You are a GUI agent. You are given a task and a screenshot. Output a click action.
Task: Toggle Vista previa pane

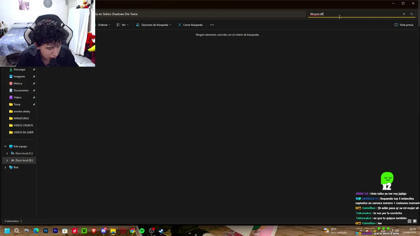tap(404, 25)
